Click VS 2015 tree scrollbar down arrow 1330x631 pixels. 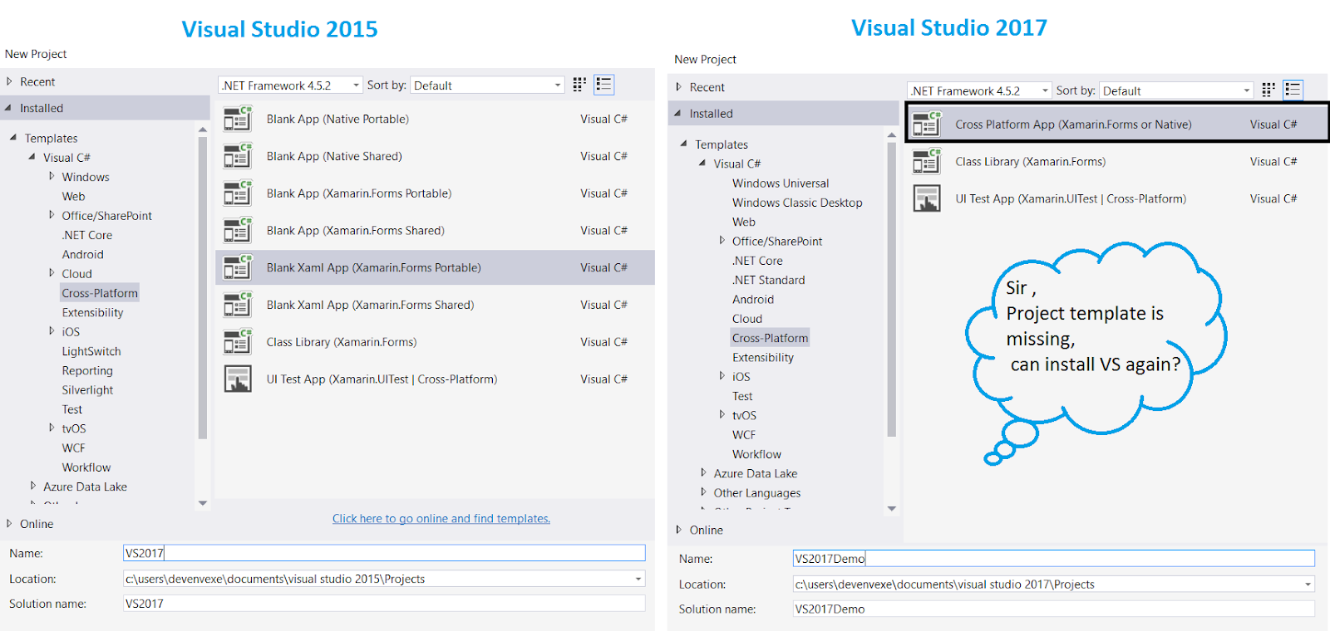click(x=203, y=503)
